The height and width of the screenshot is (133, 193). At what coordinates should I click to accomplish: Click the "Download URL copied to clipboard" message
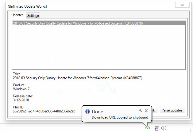(120, 117)
